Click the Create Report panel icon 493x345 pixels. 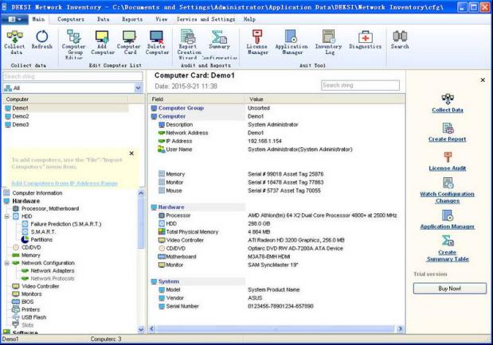coord(448,128)
